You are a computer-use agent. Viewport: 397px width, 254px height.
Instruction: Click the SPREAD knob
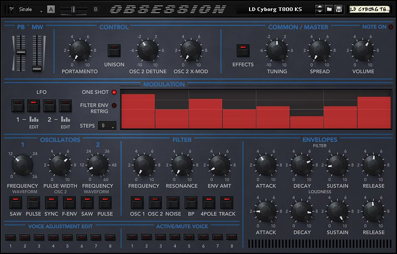320,50
